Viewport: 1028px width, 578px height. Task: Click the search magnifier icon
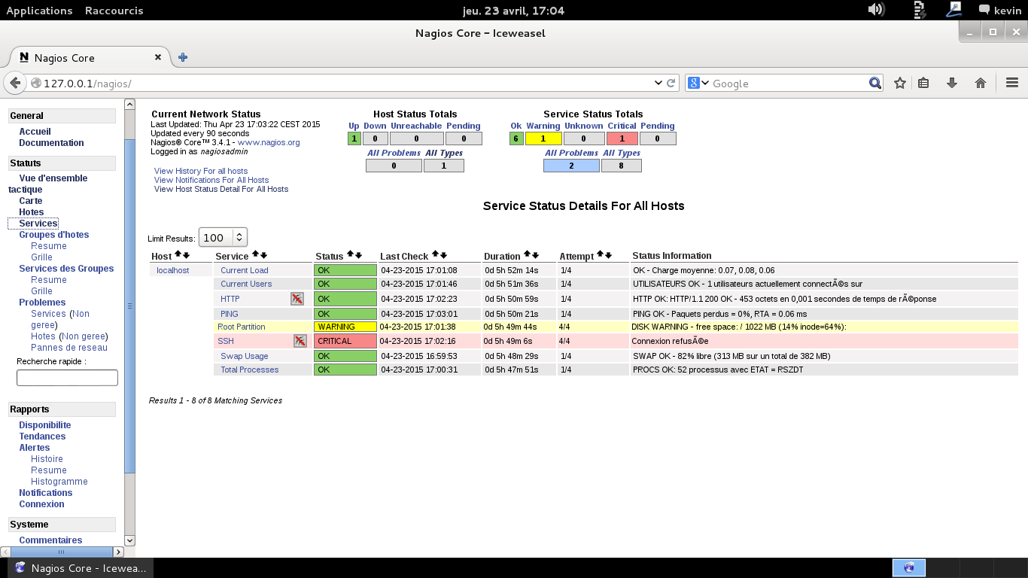(x=874, y=83)
